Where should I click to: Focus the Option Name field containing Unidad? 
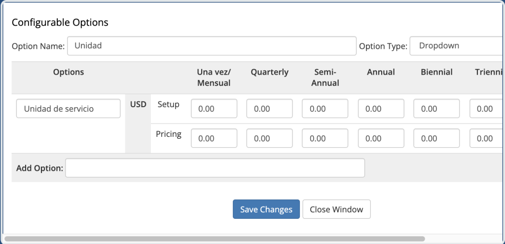click(x=212, y=46)
